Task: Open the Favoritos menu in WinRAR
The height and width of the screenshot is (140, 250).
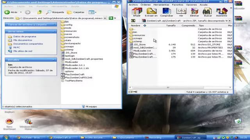Action: 177,5
